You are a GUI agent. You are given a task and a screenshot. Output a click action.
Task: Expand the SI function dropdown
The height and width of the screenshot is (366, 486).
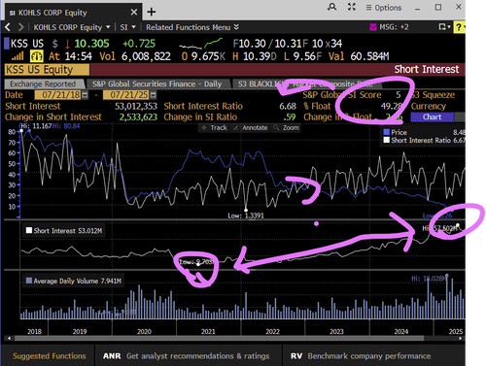click(133, 27)
